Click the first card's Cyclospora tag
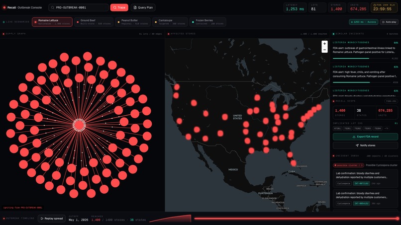401x225 pixels. tap(343, 183)
